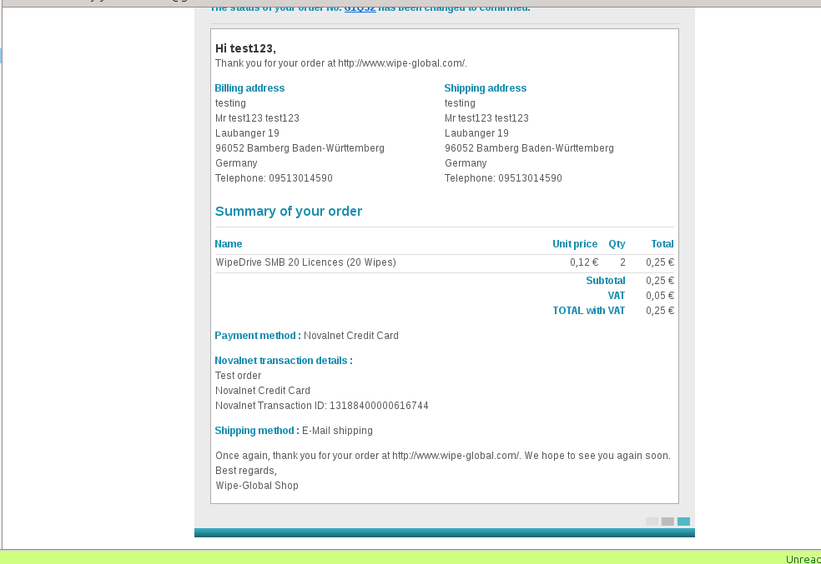Click the 'Unread' status bar entry
This screenshot has width=821, height=564.
pos(803,559)
